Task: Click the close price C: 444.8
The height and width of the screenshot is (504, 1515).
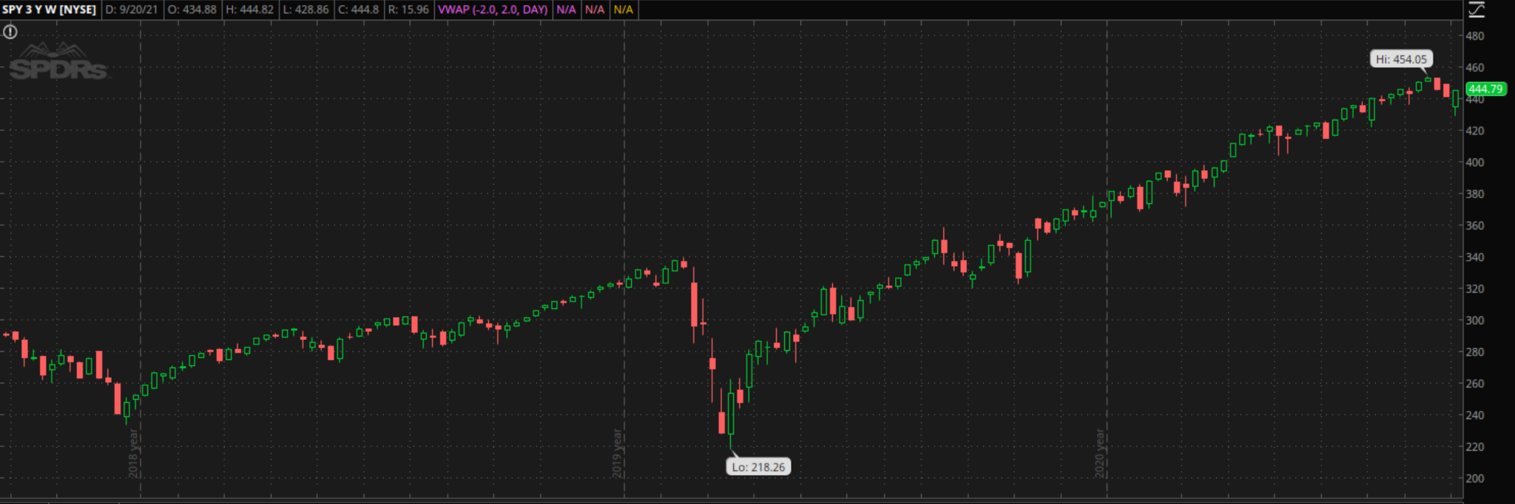Action: [x=358, y=10]
